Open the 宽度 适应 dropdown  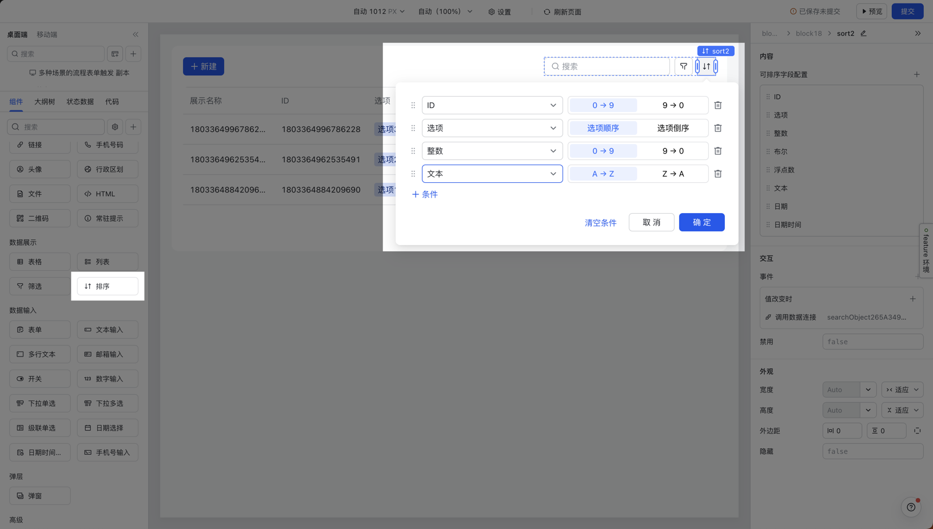pos(902,390)
